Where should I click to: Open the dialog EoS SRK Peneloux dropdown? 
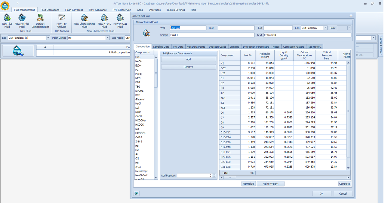coord(325,28)
